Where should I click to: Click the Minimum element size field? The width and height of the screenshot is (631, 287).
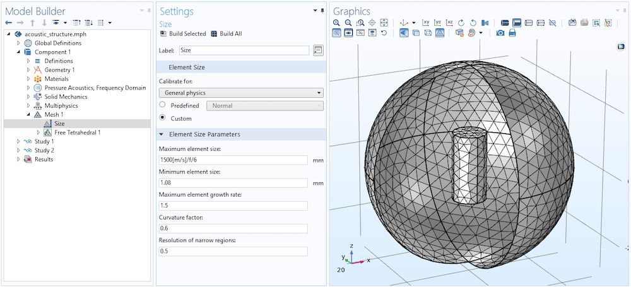[x=233, y=183]
